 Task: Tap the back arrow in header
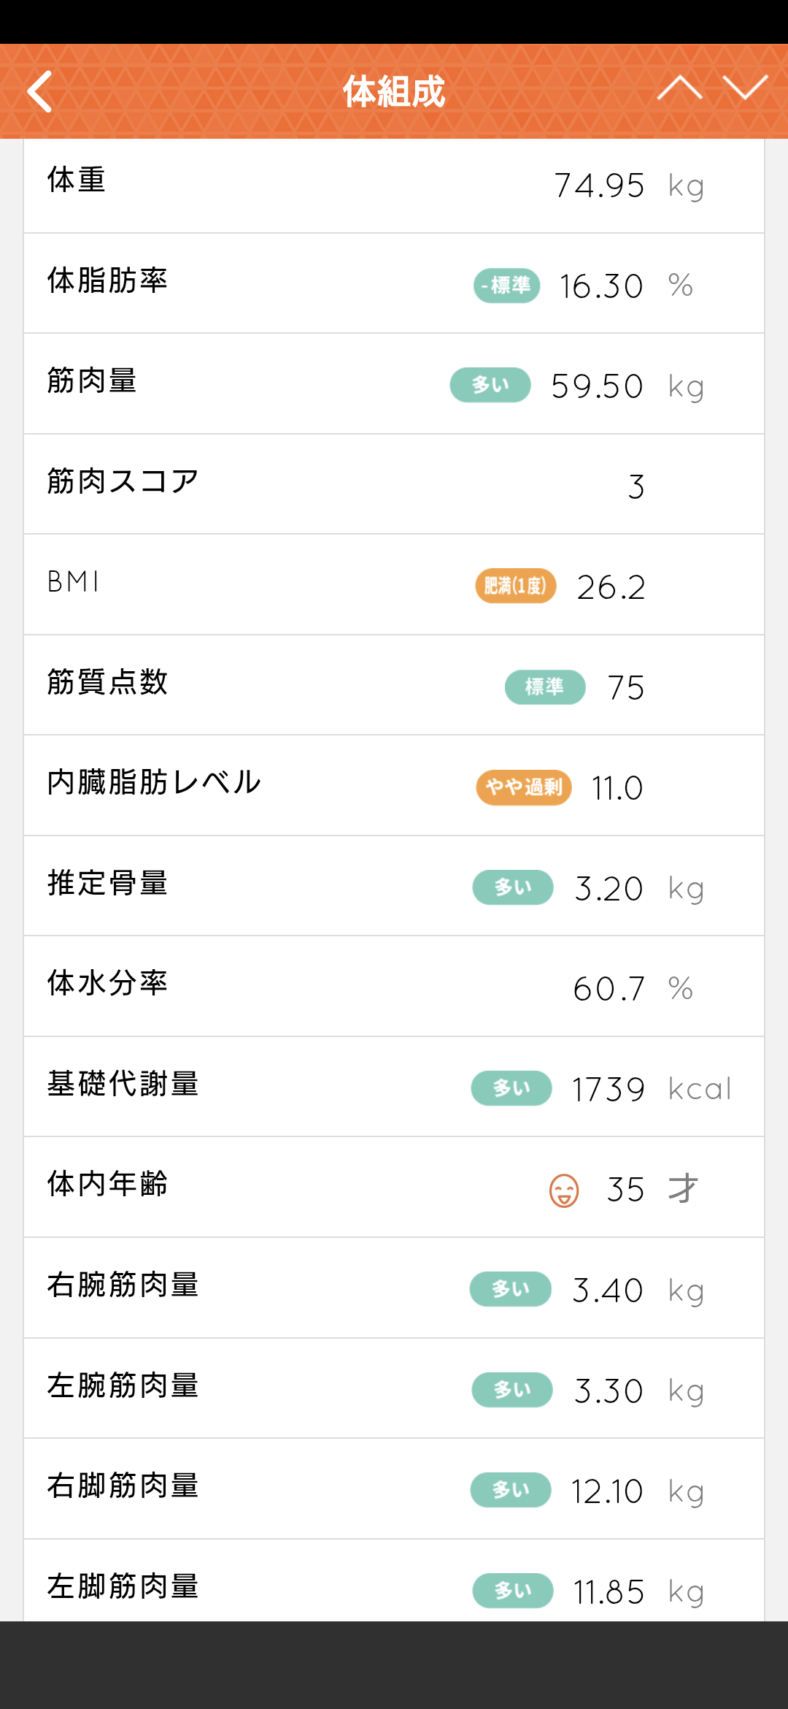(x=40, y=91)
